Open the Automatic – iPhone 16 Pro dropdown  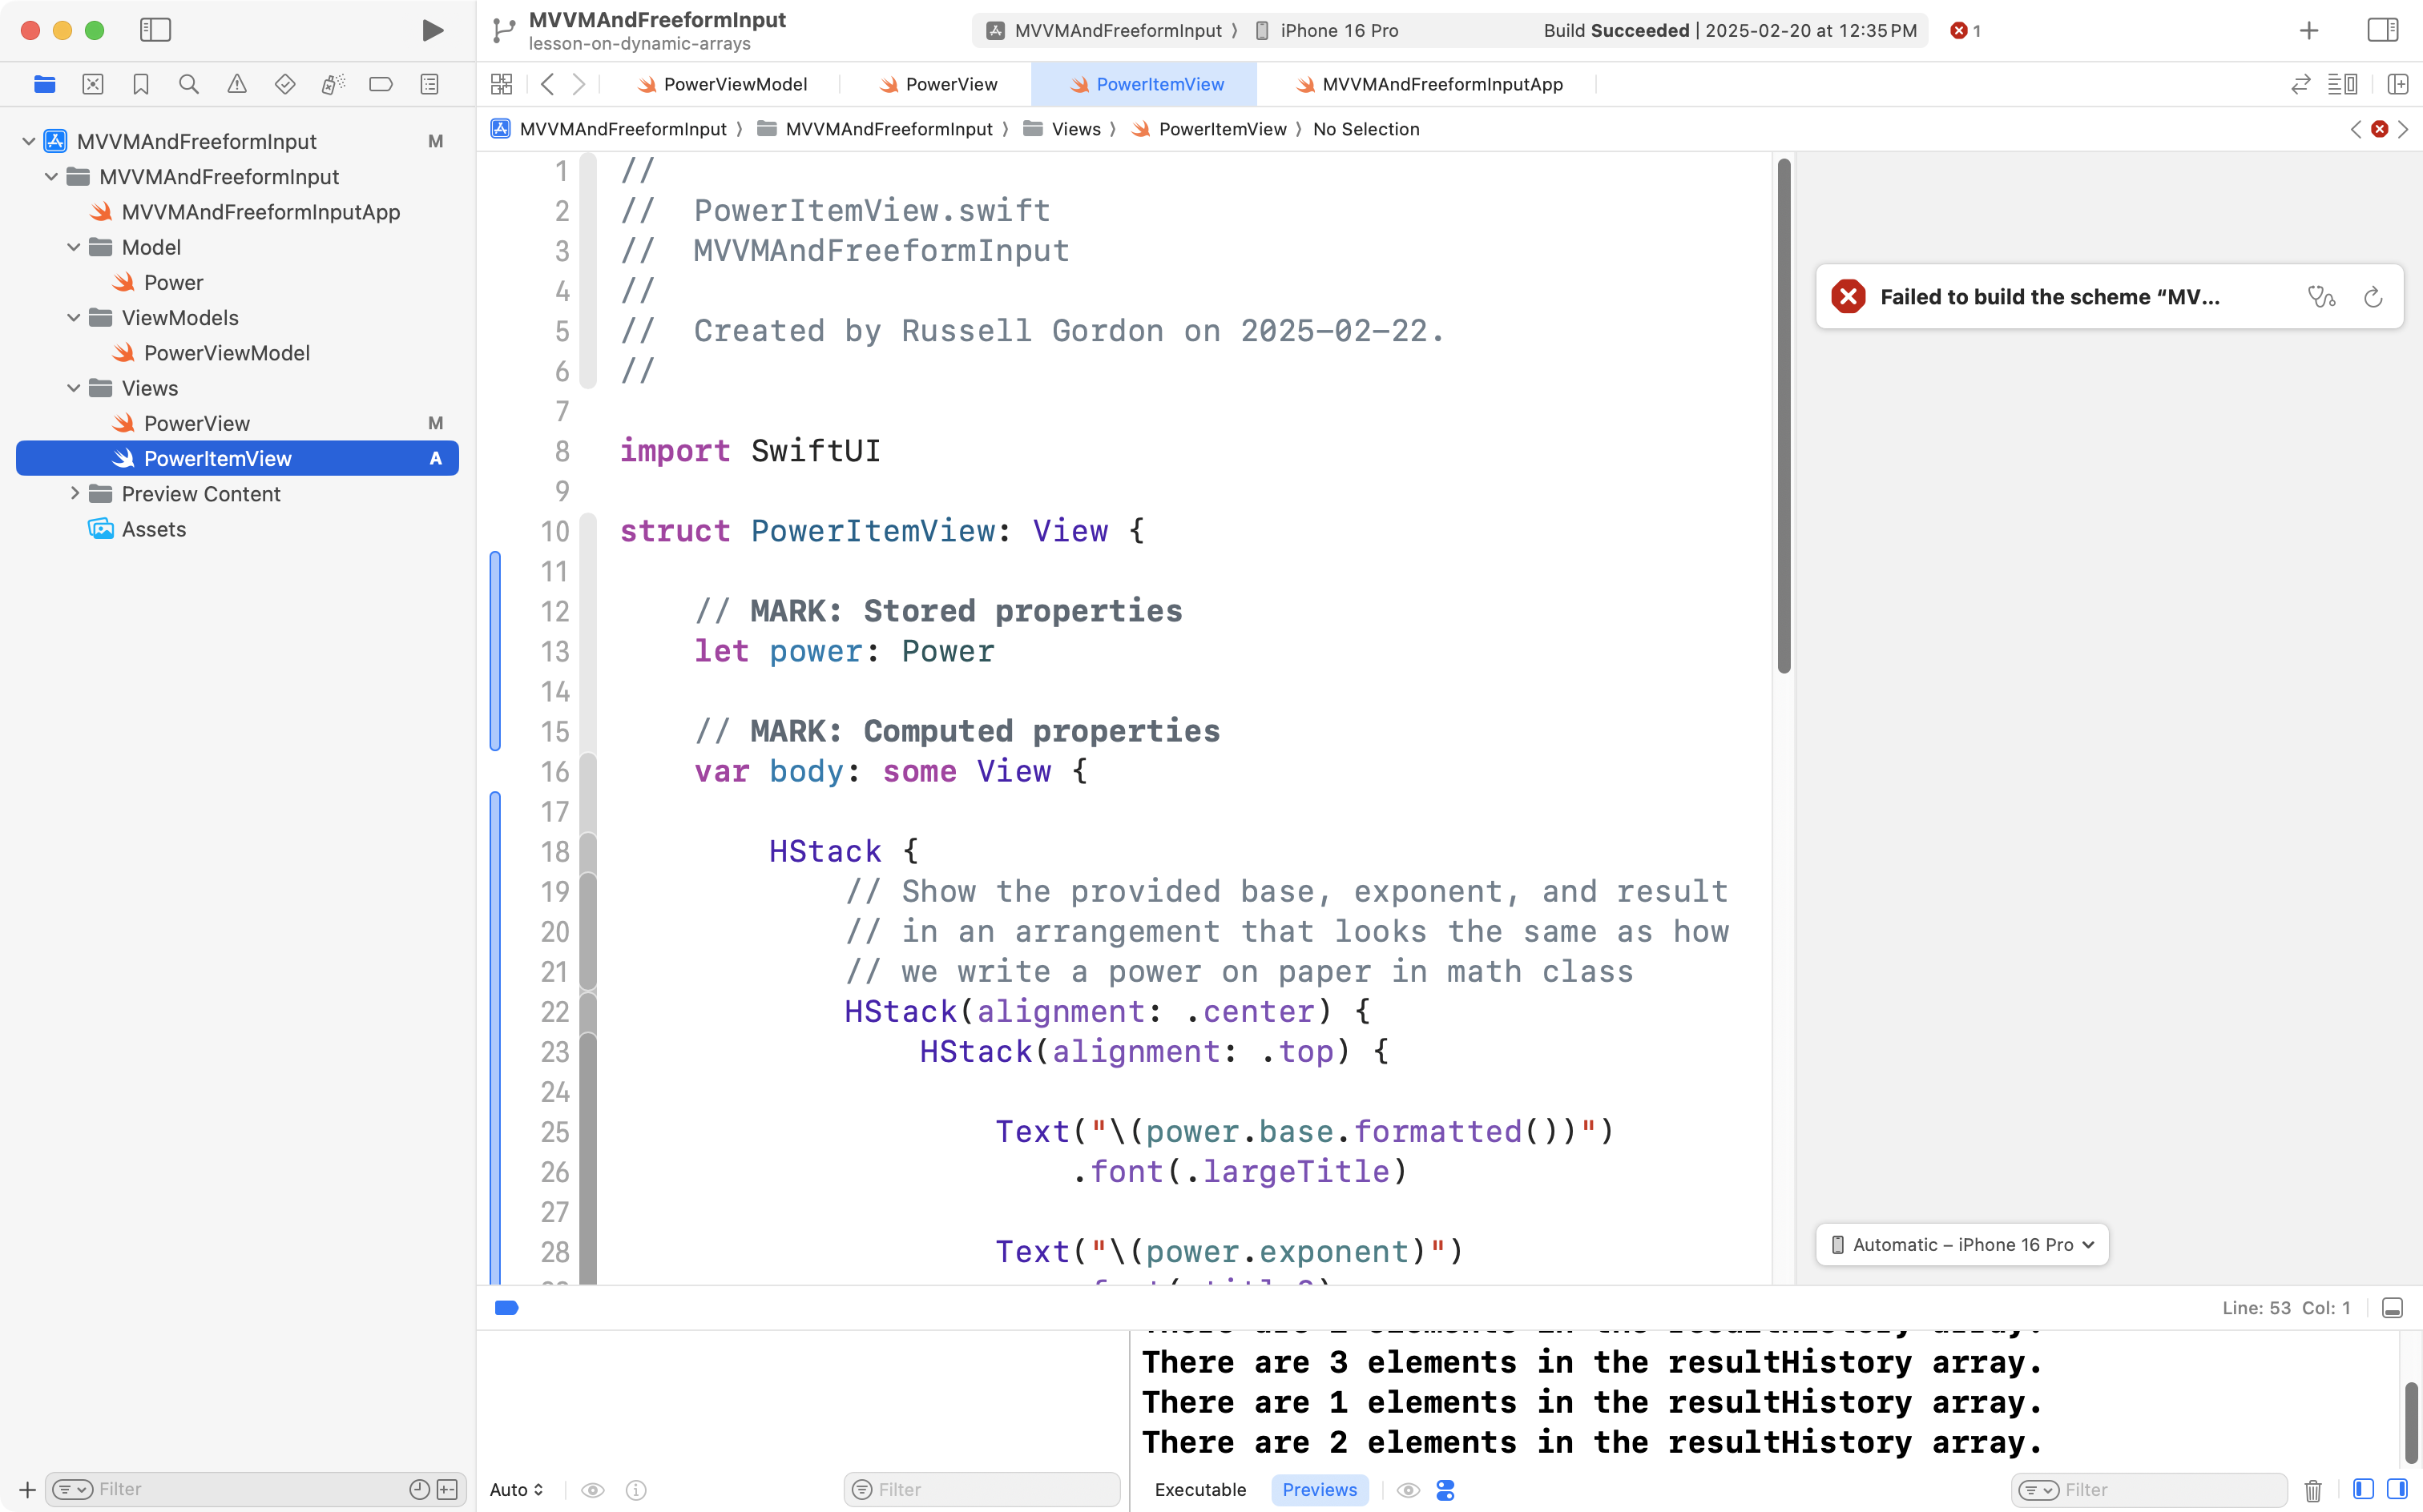tap(1961, 1245)
